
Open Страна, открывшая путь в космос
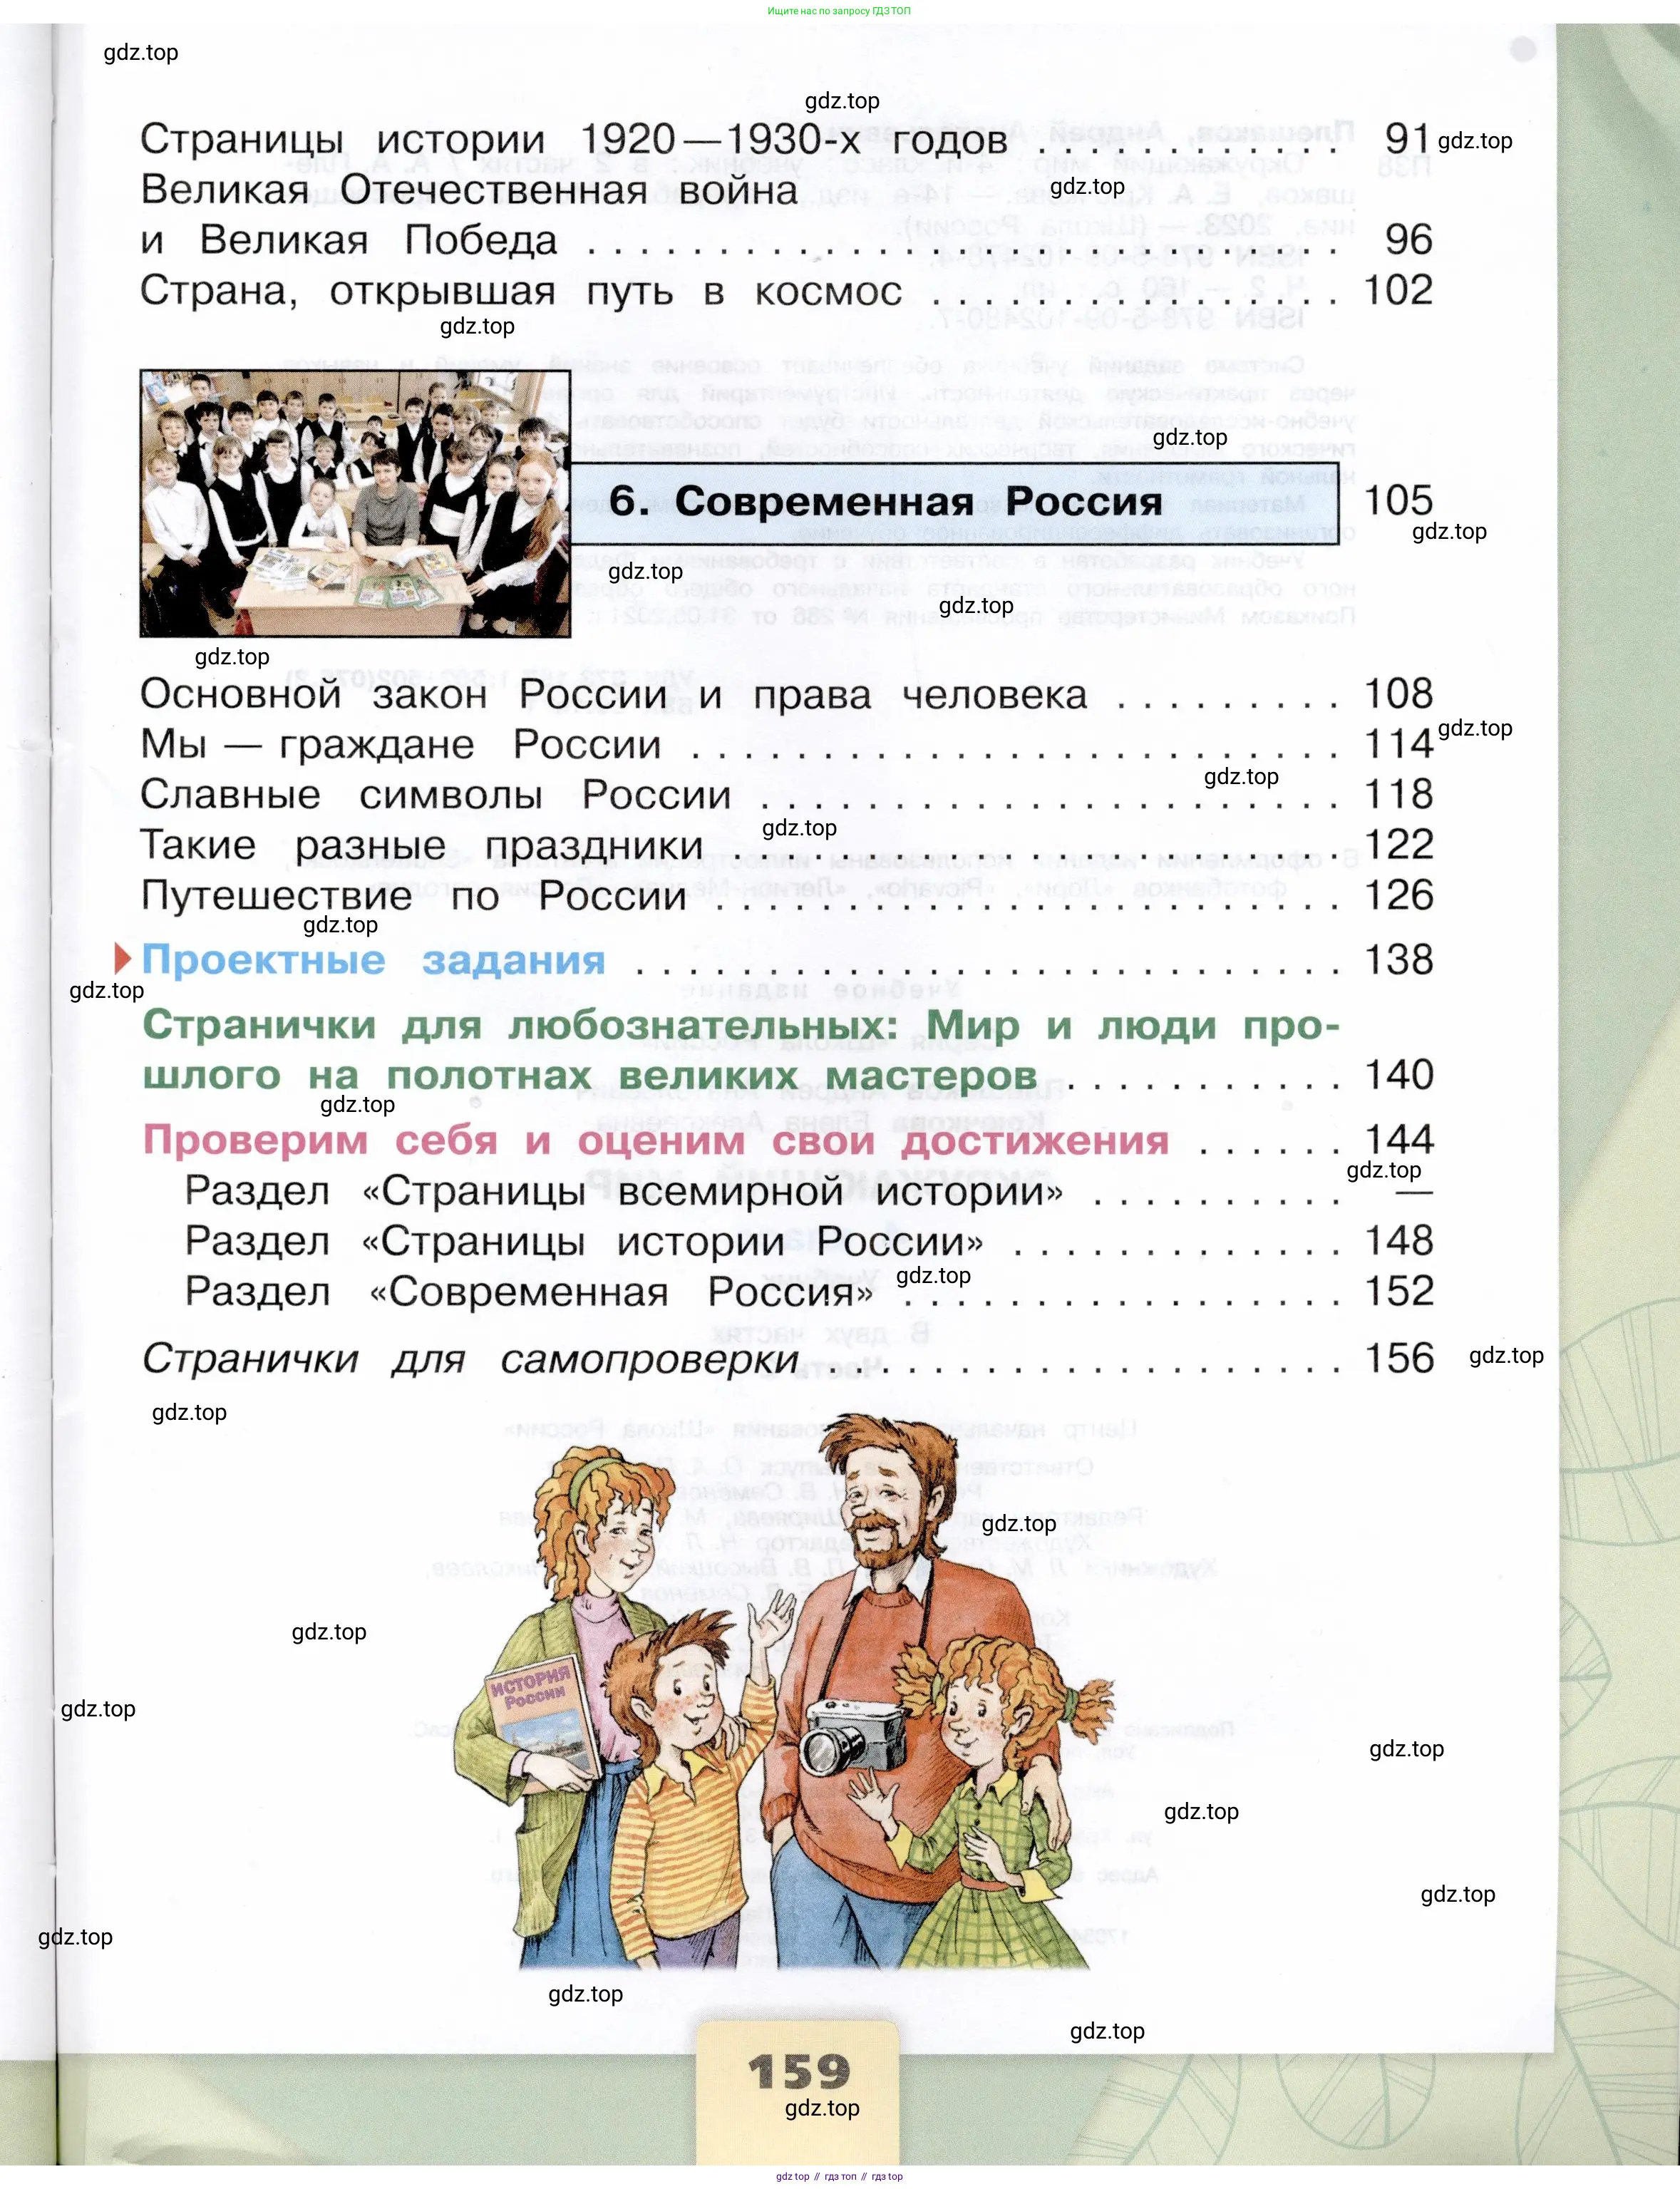tap(520, 291)
